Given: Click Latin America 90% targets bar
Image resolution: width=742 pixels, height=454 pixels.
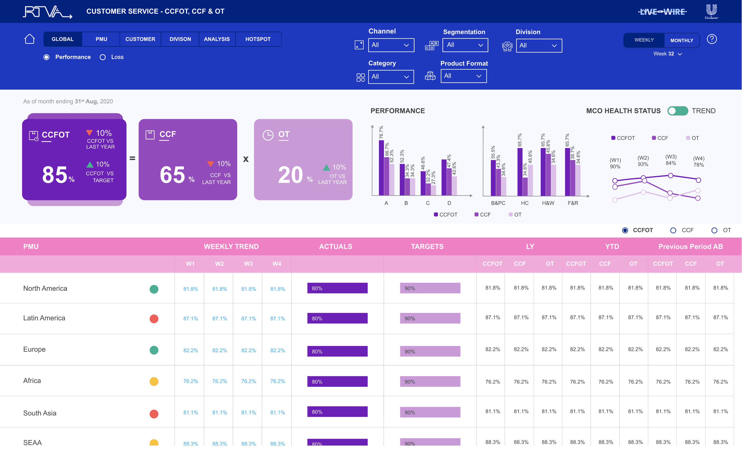Looking at the screenshot, I should tap(430, 318).
